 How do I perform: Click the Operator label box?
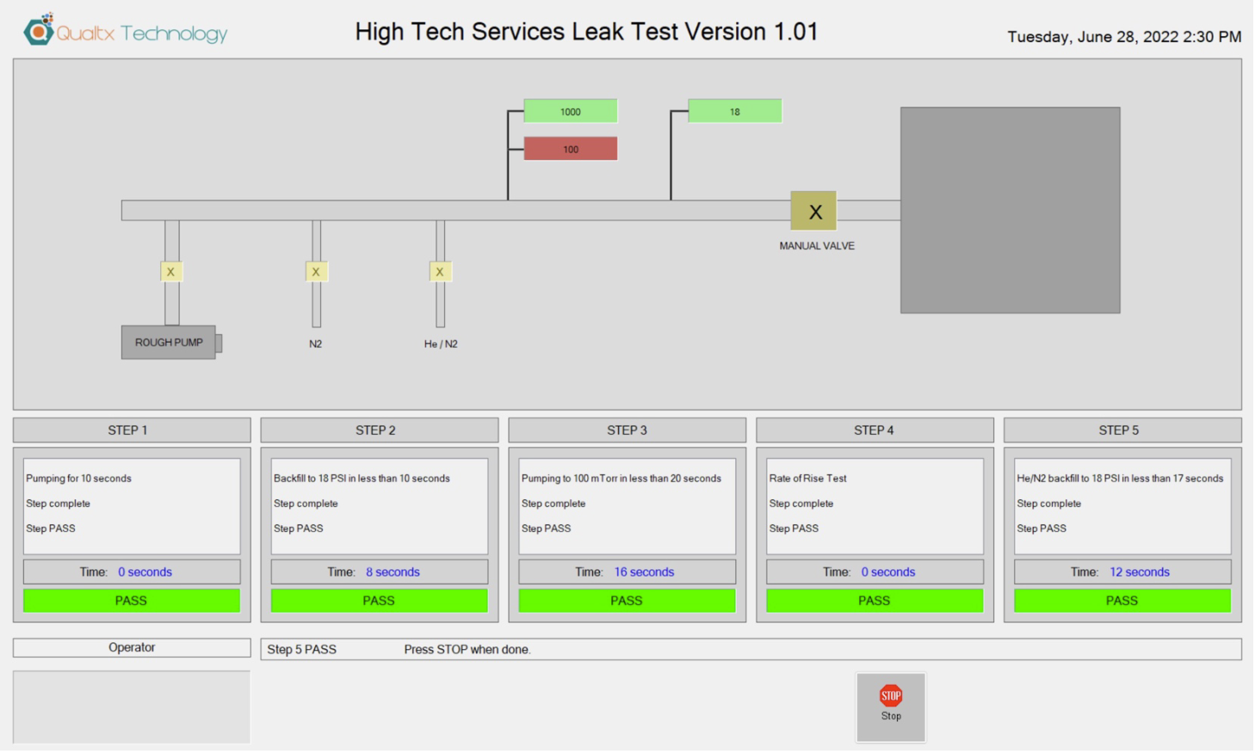point(132,648)
